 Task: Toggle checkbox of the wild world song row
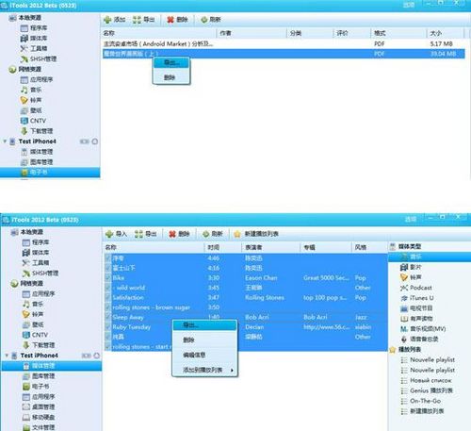107,288
